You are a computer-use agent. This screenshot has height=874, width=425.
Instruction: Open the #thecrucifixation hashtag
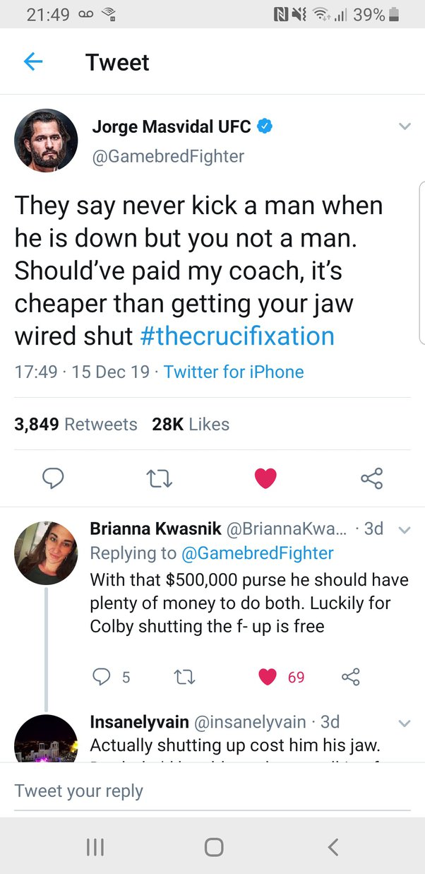pos(237,336)
